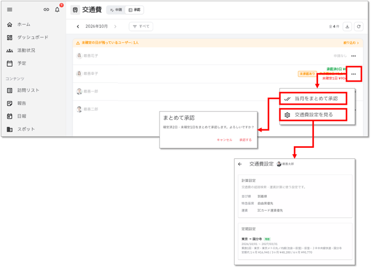Click the 未承認あり badge
This screenshot has width=371, height=268.
[x=307, y=74]
